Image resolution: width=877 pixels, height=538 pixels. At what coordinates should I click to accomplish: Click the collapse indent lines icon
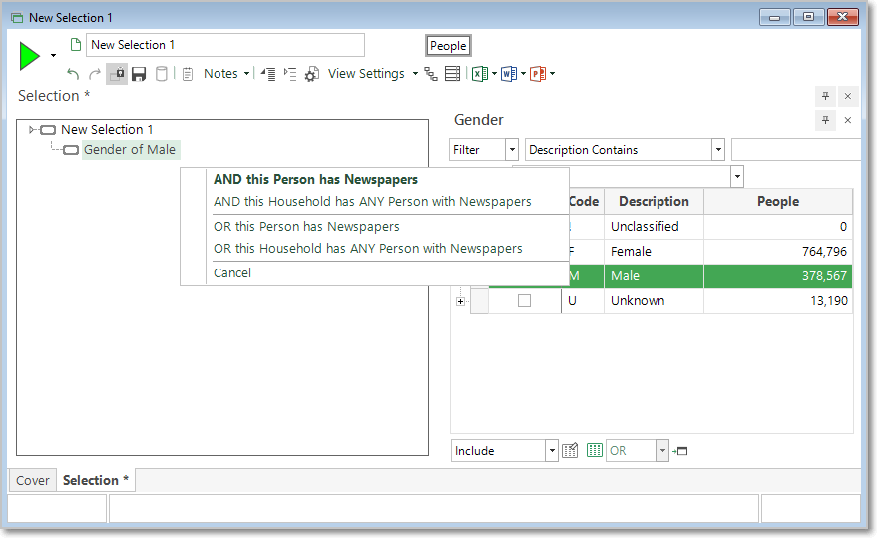click(268, 74)
